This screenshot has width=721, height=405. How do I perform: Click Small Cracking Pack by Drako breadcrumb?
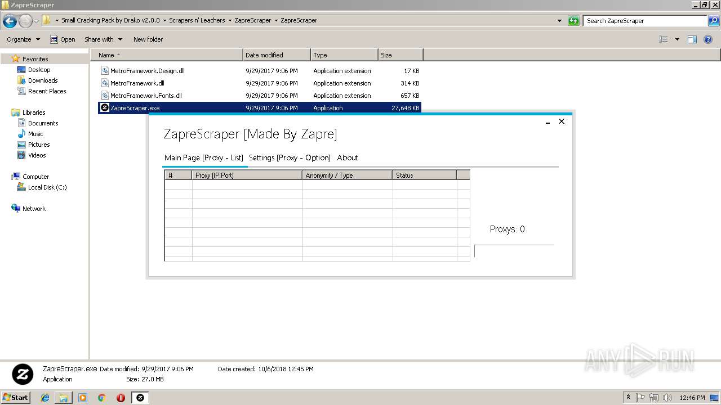[110, 20]
